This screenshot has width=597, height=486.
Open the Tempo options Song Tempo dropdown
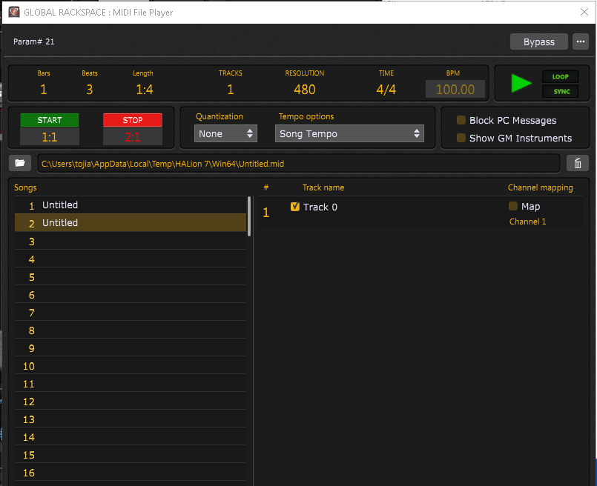(349, 133)
